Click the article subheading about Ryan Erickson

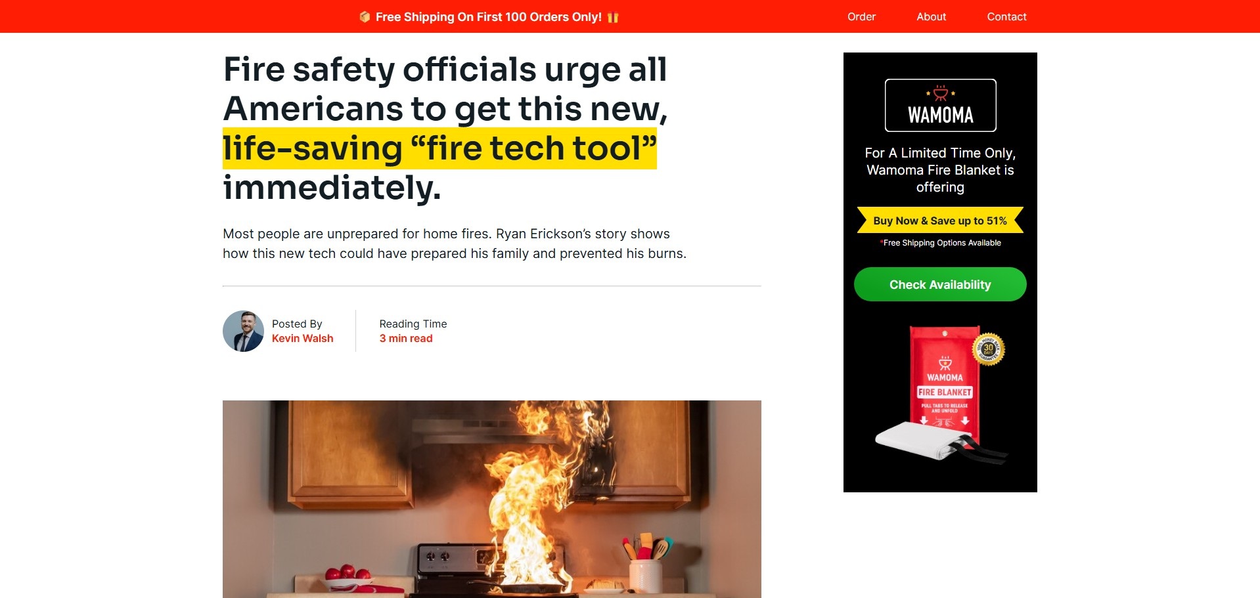455,244
